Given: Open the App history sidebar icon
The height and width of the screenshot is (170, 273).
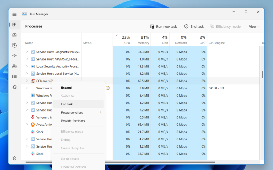Looking at the screenshot, I should pos(15,46).
